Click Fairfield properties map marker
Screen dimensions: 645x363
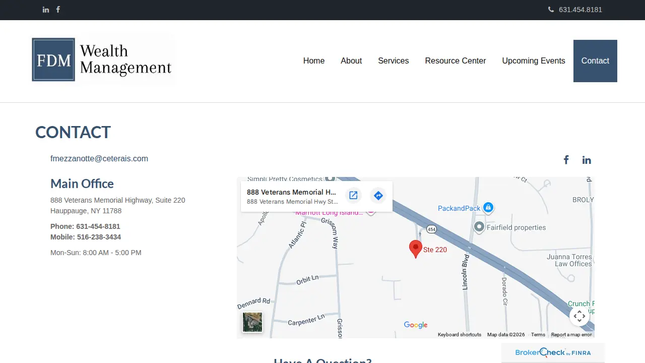(x=479, y=227)
